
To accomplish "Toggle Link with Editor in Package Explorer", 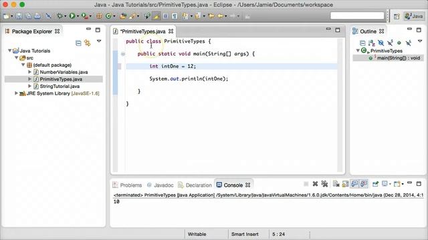I will 88,43.
